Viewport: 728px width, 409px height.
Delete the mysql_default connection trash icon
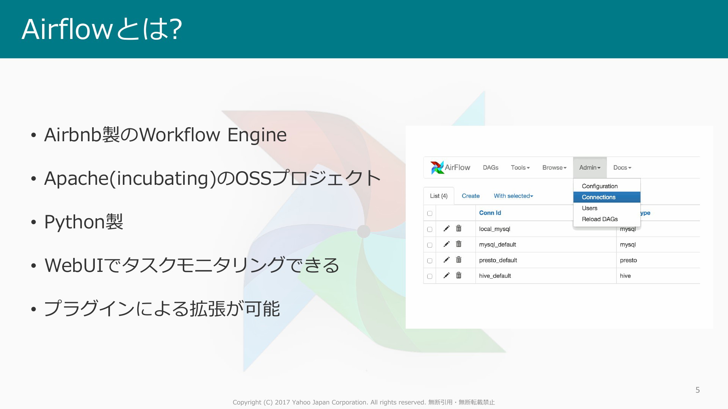(459, 244)
